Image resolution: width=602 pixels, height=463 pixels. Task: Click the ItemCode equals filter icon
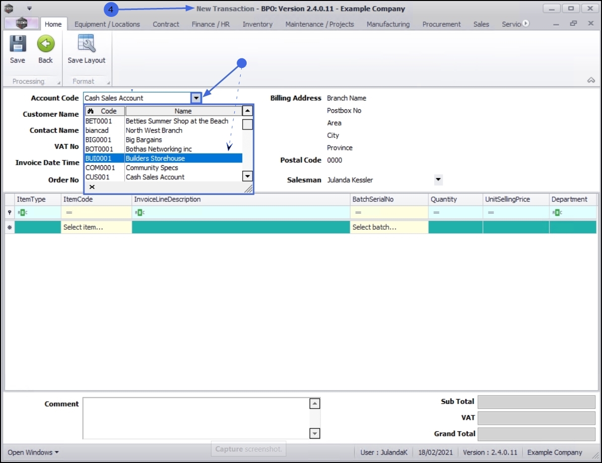pyautogui.click(x=69, y=212)
